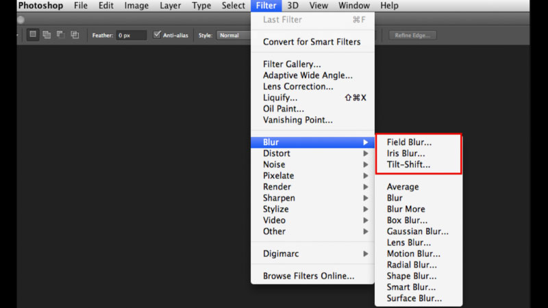Expand the Digimarc submenu
Viewport: 548px width, 308px height.
pyautogui.click(x=312, y=254)
